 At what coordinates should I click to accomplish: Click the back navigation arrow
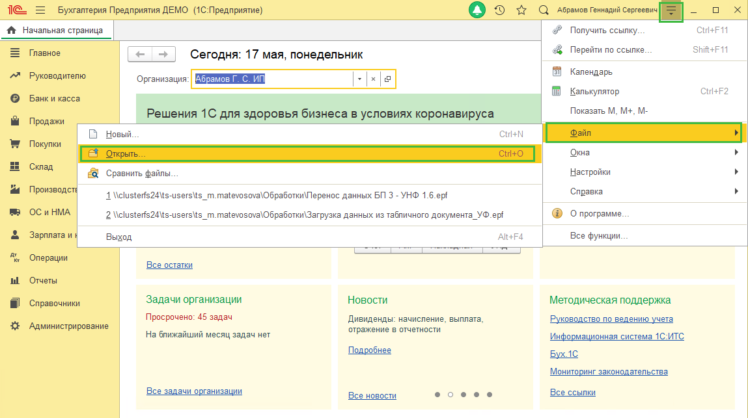(140, 55)
